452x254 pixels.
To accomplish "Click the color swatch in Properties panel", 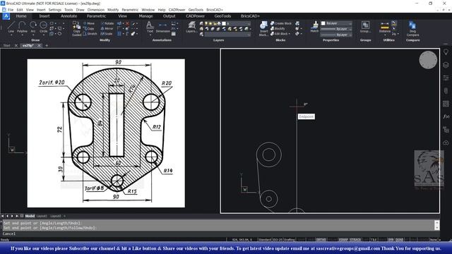I will coord(323,23).
